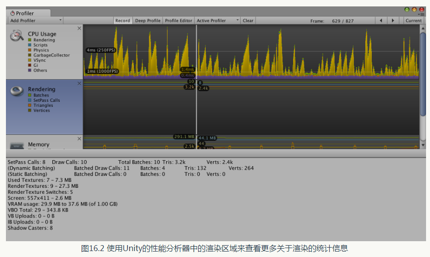Open the Profile Editor

click(x=178, y=21)
